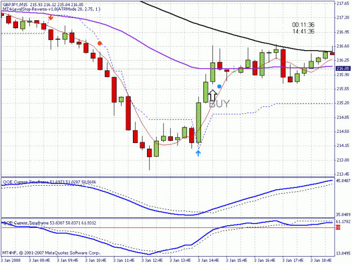The width and height of the screenshot is (352, 264).
Task: Click time axis label 3 Jan 15:45
Action: coord(237,260)
